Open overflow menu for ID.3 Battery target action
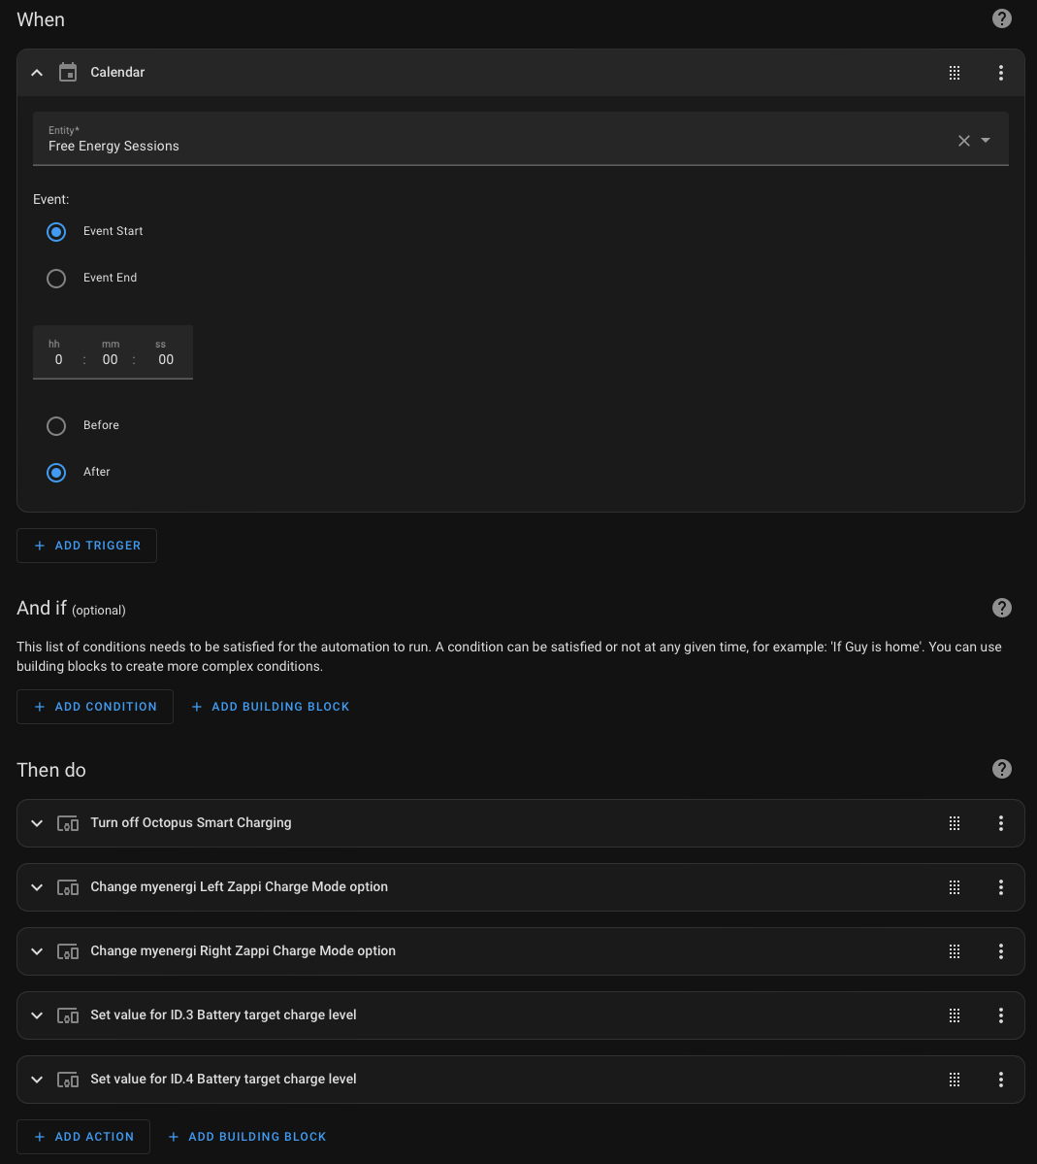Viewport: 1037px width, 1164px height. coord(1001,1015)
